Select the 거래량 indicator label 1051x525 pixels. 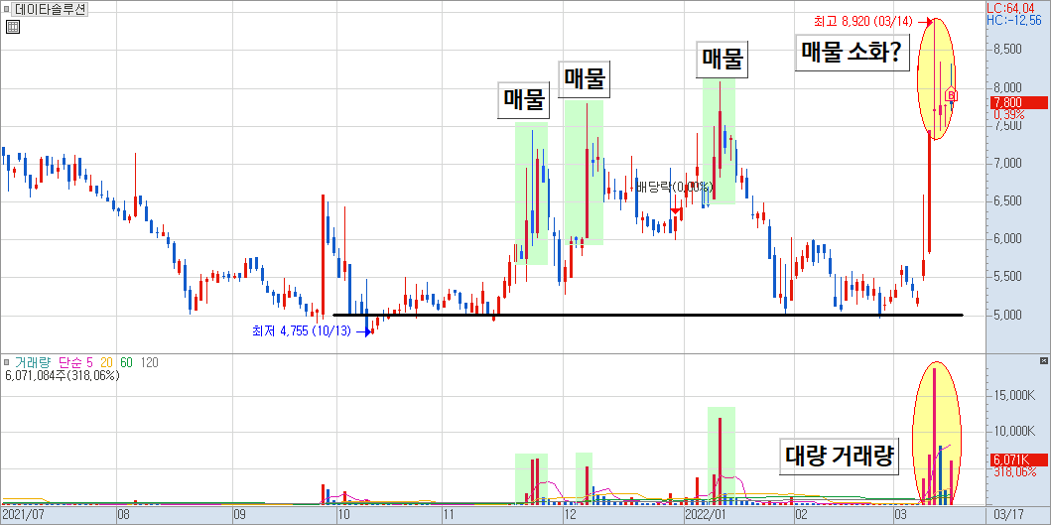32,363
